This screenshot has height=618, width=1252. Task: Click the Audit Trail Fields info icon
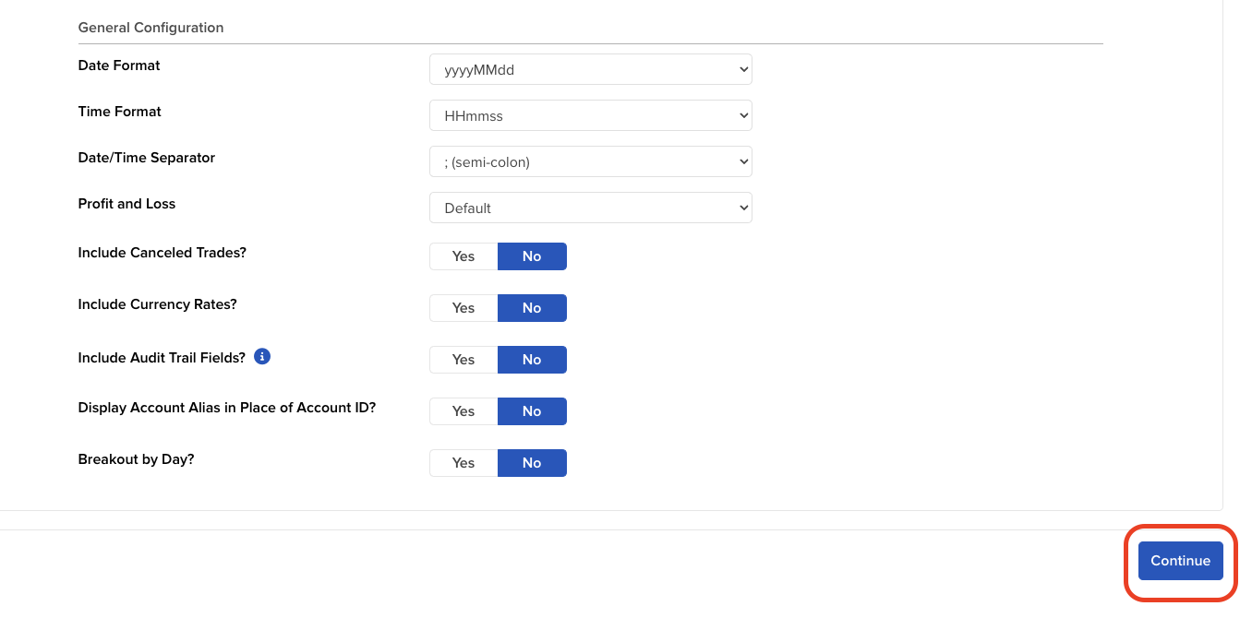[262, 357]
